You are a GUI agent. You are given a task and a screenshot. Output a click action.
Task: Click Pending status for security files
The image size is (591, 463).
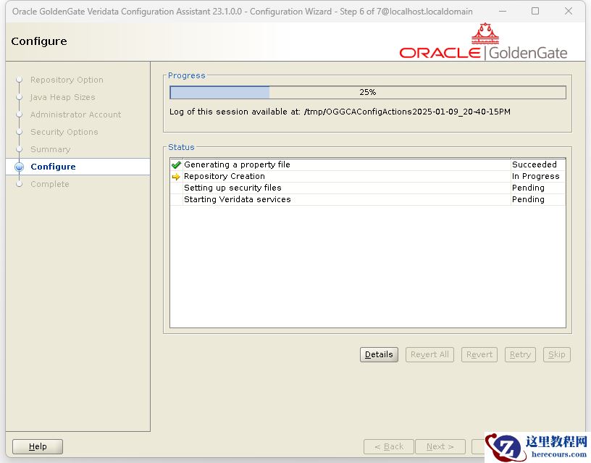coord(538,188)
